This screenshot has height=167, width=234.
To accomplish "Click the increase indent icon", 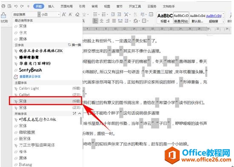I will coord(119,14).
